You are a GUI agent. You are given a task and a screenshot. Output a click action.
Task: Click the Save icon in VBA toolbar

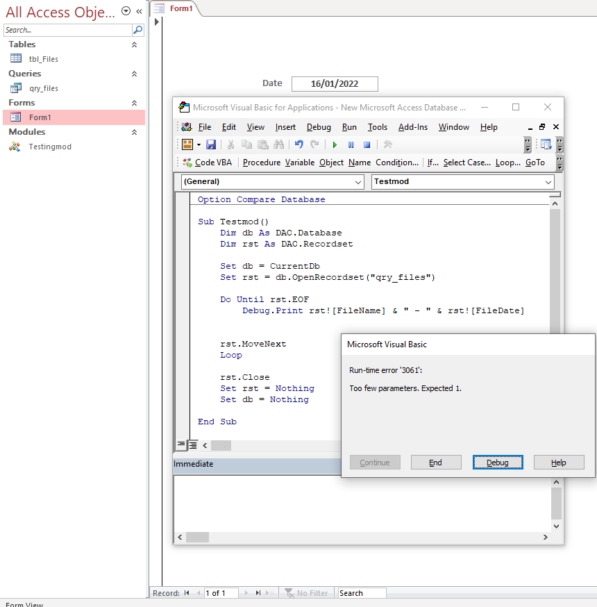point(211,144)
